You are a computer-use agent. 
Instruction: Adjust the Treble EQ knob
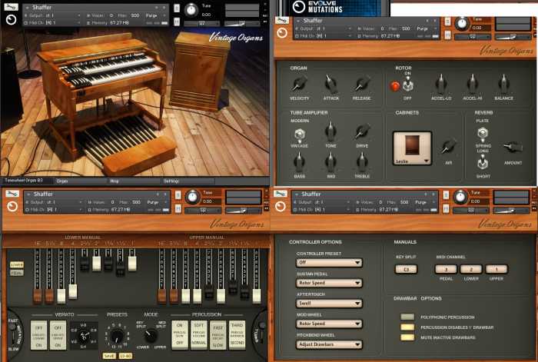coord(362,162)
